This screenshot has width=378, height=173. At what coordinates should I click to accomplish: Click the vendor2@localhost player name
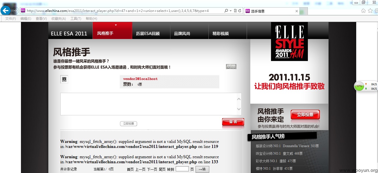point(140,79)
